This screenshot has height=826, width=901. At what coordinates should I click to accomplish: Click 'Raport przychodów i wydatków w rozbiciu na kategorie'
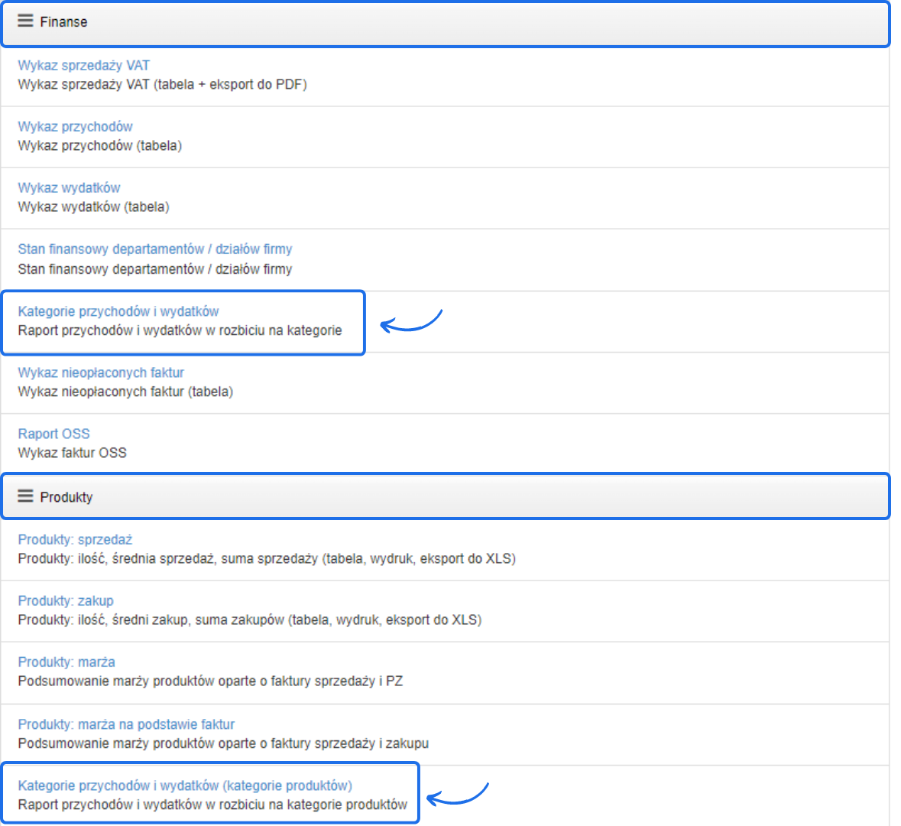[x=180, y=330]
